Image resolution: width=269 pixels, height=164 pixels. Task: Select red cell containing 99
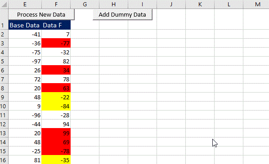pos(56,133)
